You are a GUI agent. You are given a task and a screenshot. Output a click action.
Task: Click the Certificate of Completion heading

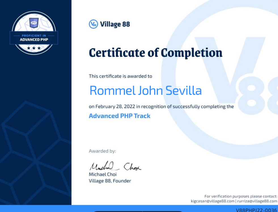156,53
